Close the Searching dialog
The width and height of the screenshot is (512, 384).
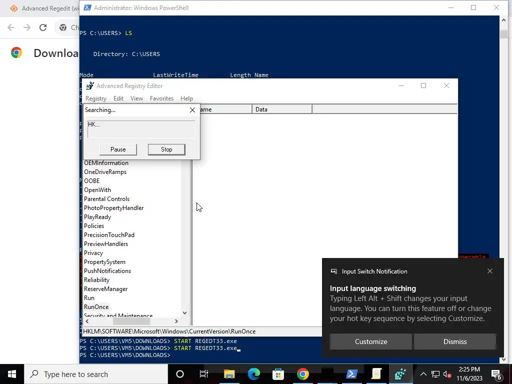192,110
